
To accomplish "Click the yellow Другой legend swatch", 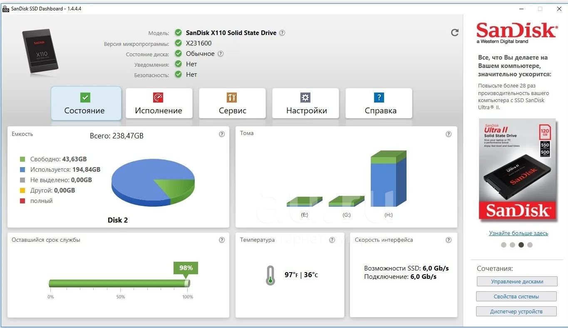I will point(22,190).
